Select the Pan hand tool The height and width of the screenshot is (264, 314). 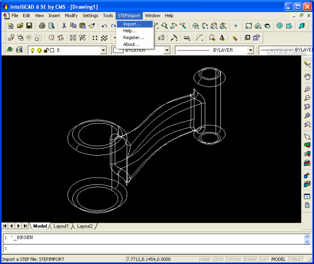tap(307, 77)
